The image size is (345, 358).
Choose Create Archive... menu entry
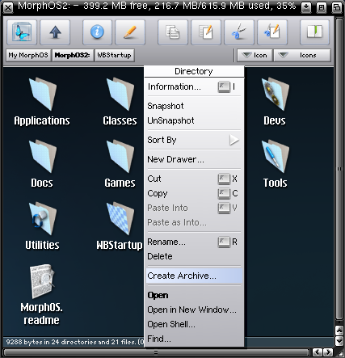[194, 276]
